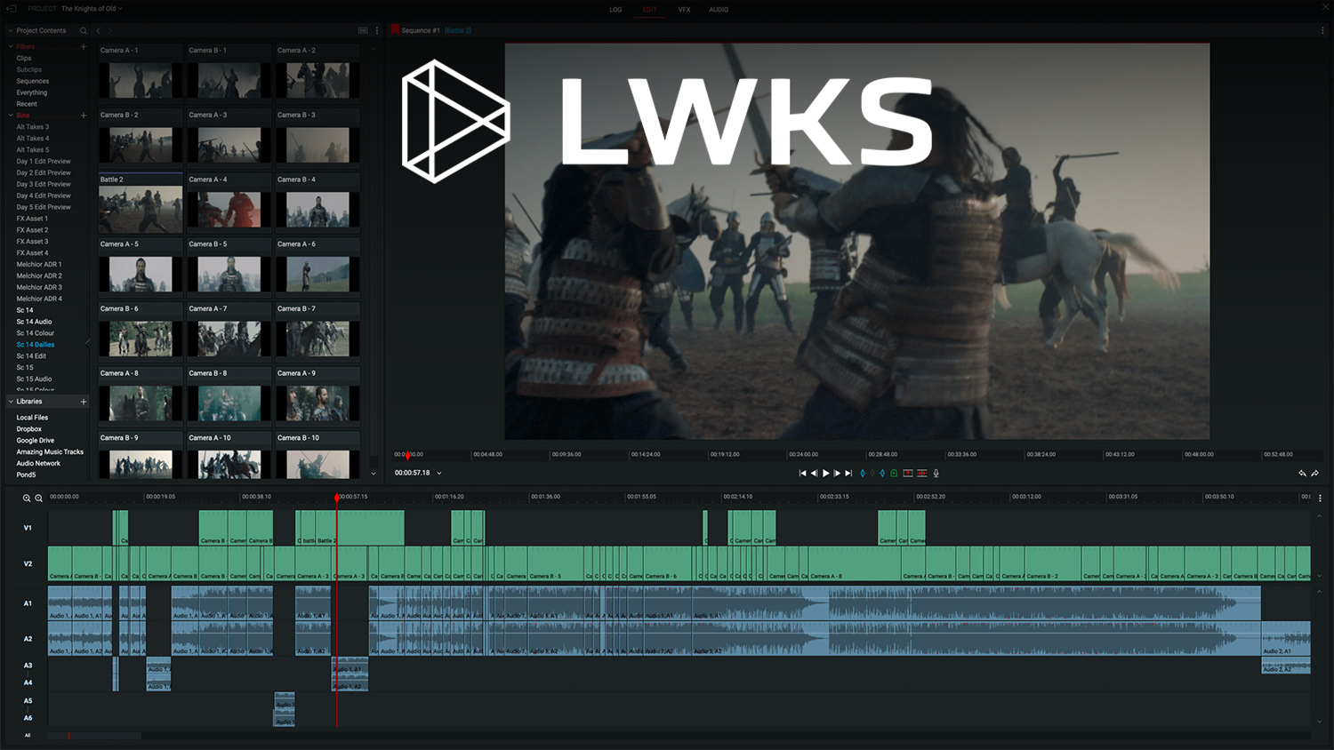Screen dimensions: 1334x750
Task: Switch to the VFX tab
Action: pyautogui.click(x=684, y=10)
